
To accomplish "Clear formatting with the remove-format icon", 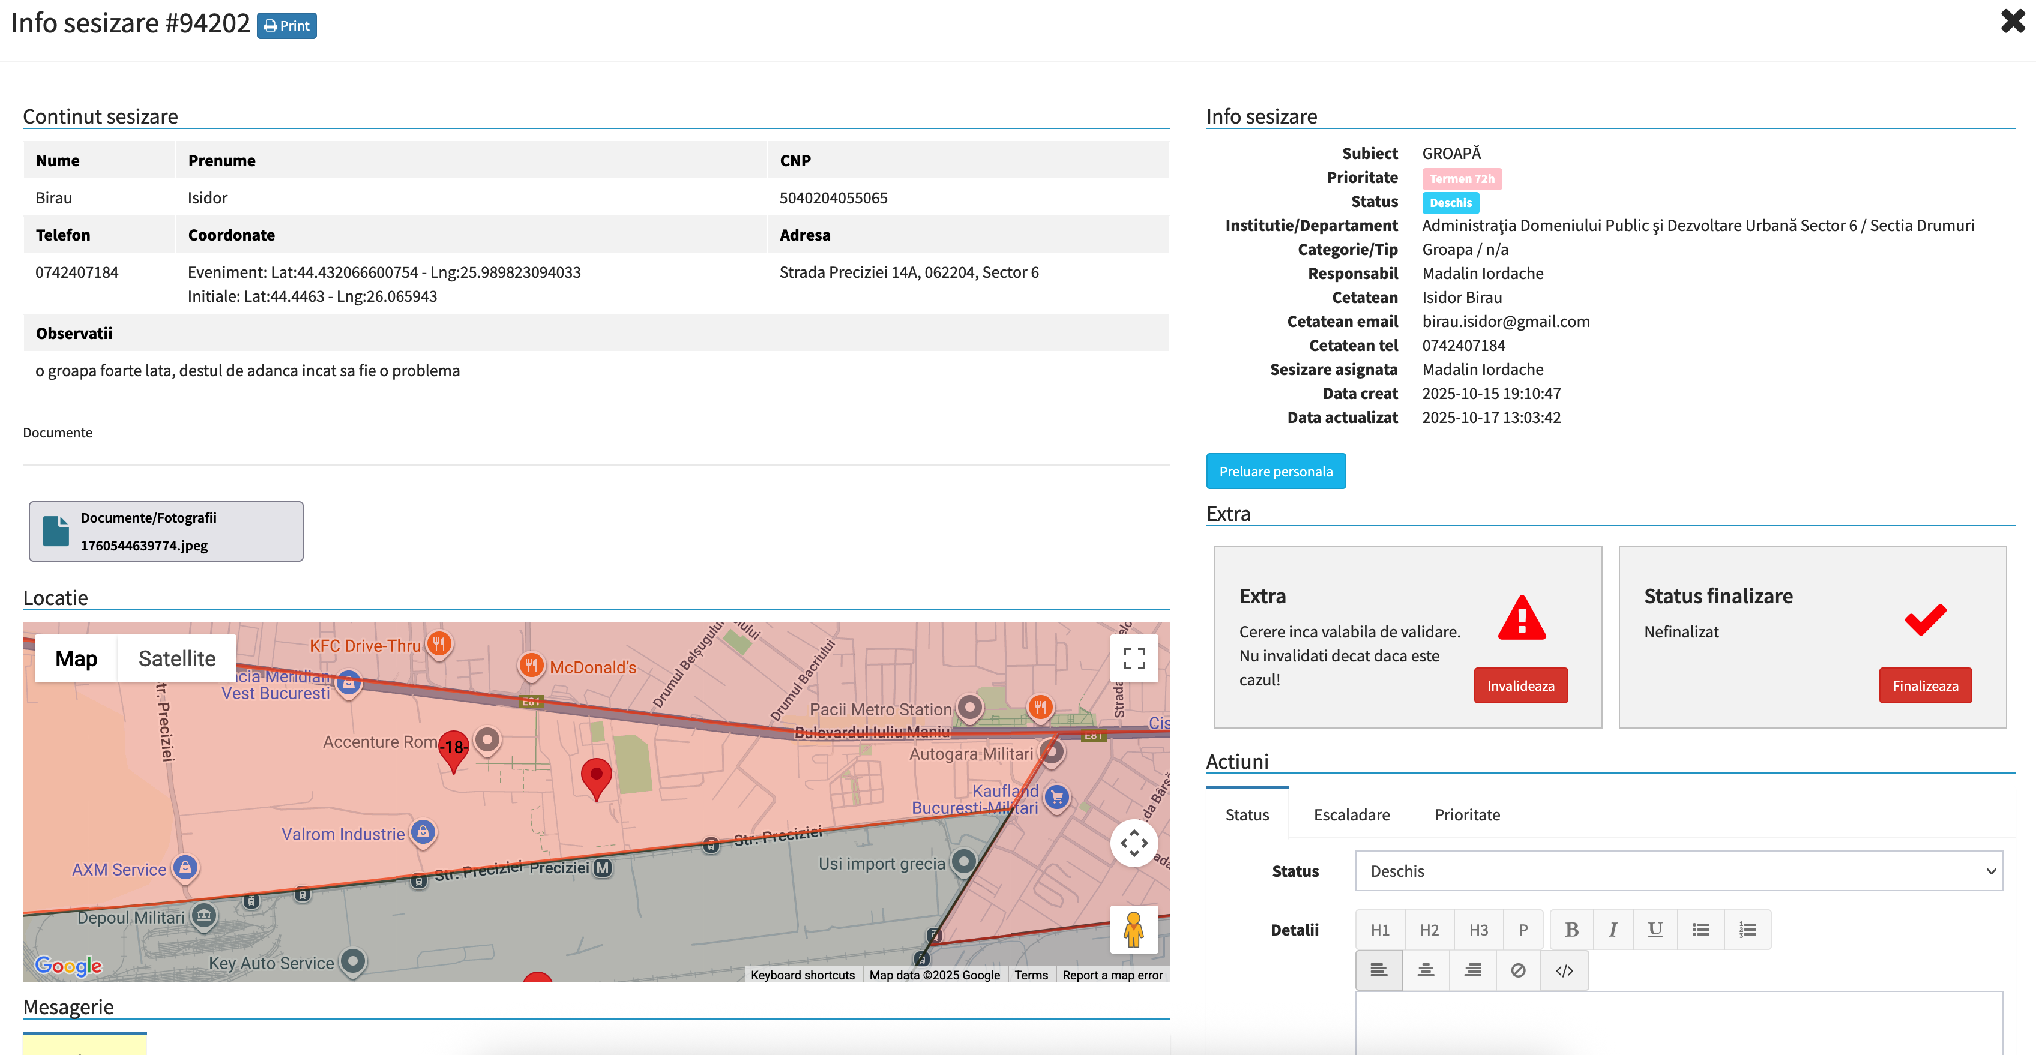I will coord(1517,970).
